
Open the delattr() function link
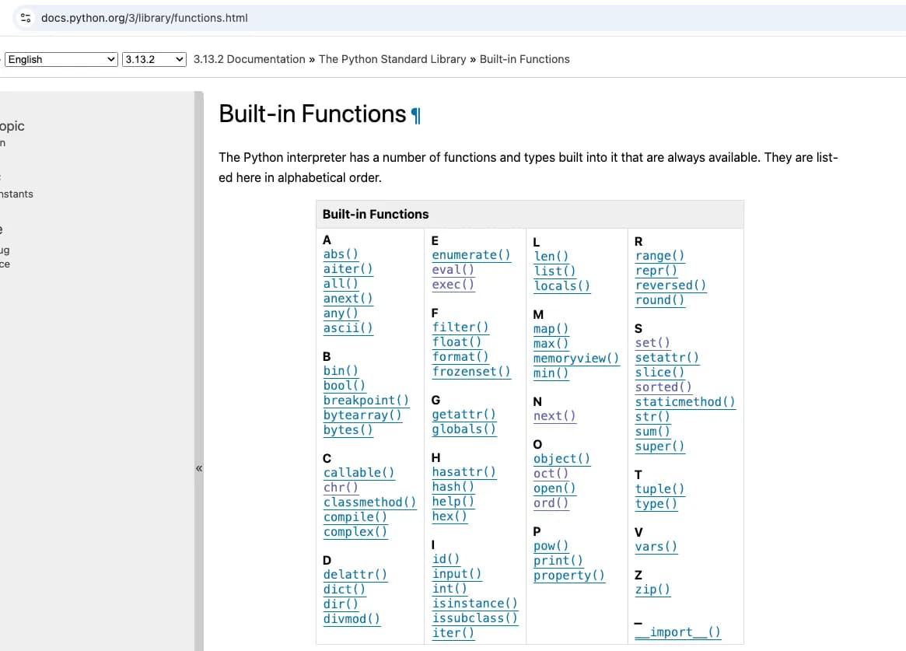click(x=355, y=574)
